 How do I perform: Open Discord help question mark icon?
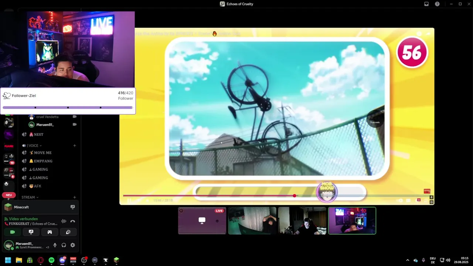tap(437, 4)
